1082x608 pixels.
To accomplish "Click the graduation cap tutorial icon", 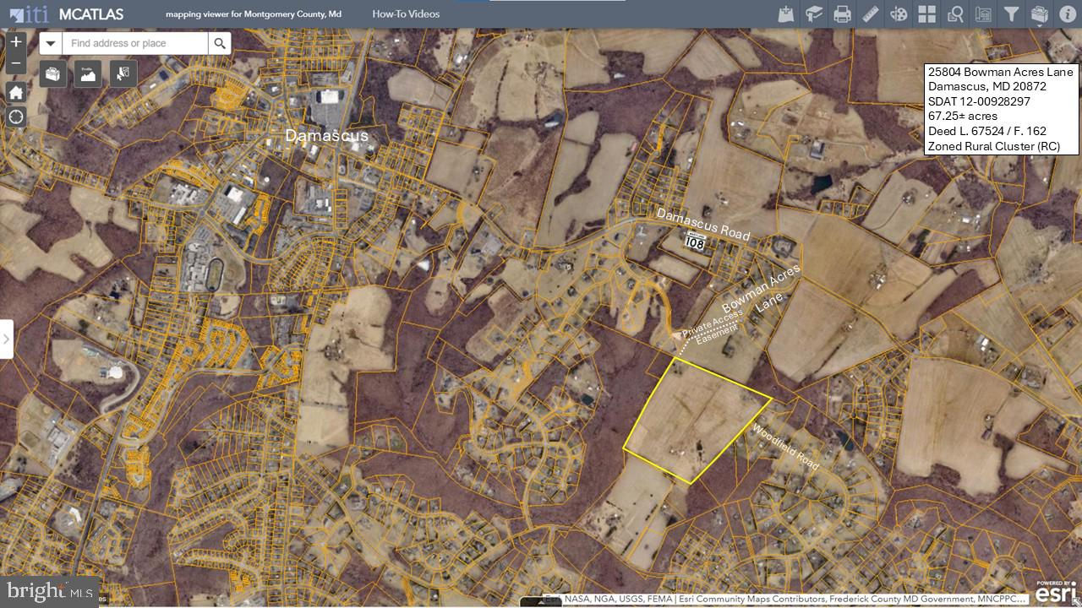I will click(x=814, y=14).
